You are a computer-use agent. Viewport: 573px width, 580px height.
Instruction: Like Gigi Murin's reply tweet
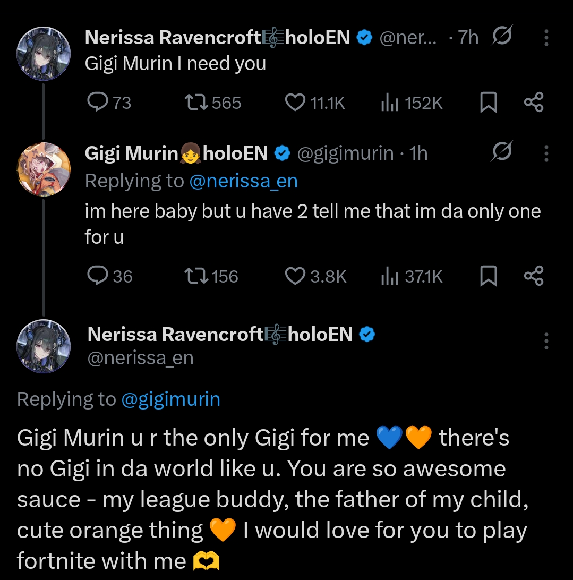click(295, 276)
